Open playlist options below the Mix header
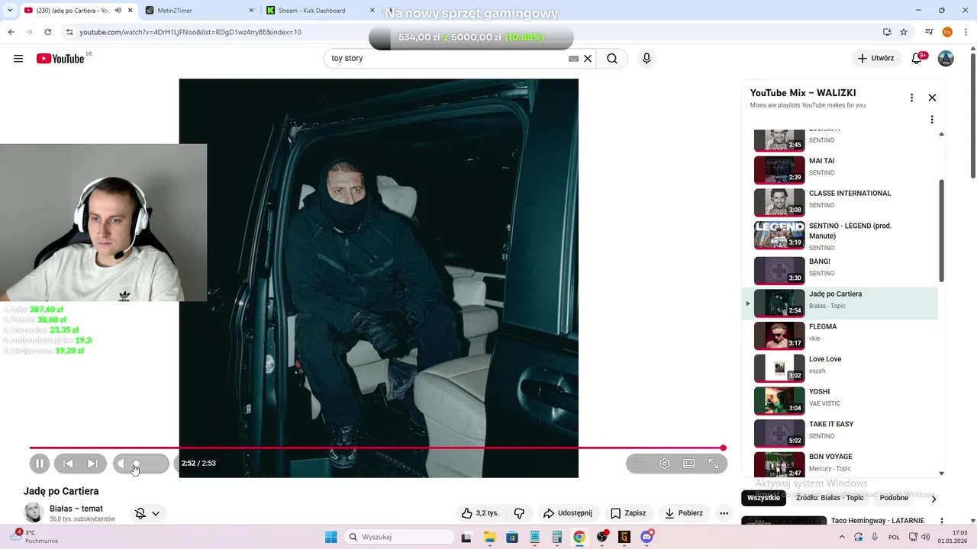 coord(932,120)
